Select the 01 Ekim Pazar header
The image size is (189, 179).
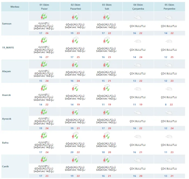44,7
